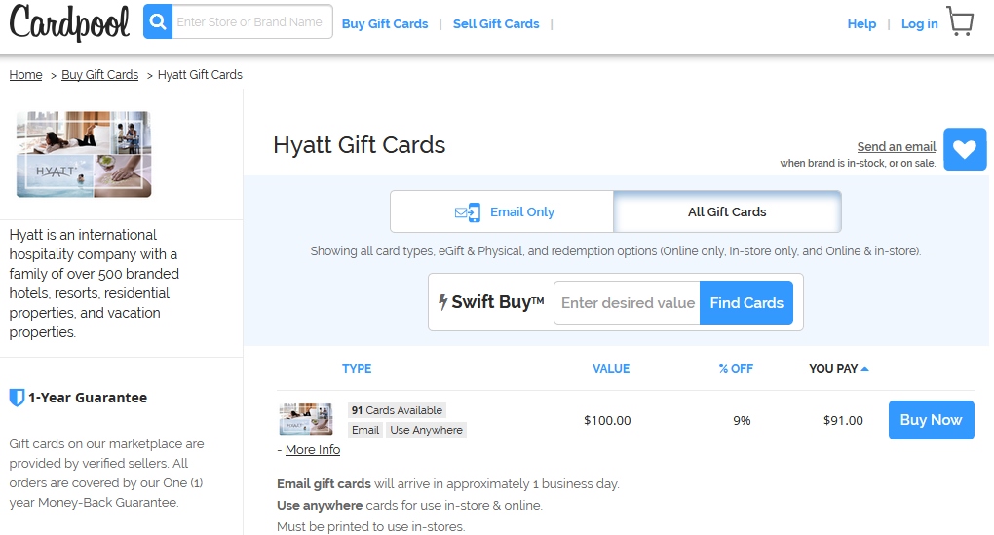Click the Log in link
994x535 pixels.
point(919,24)
